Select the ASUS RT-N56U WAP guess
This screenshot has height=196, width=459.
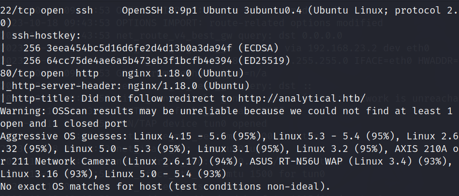click(x=291, y=160)
